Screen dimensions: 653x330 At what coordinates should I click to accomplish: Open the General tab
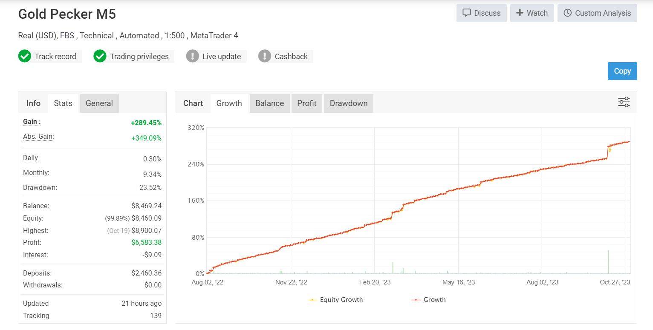tap(99, 103)
